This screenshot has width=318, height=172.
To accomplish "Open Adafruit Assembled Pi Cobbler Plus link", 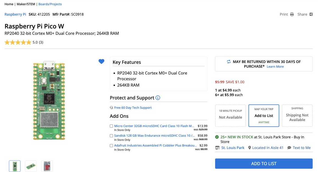I will [x=155, y=145].
